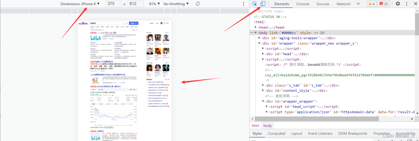Click the bilibili logo in search result
419x141 pixels.
tap(96, 38)
